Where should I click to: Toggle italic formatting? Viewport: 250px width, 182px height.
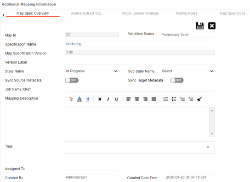[x=108, y=99]
